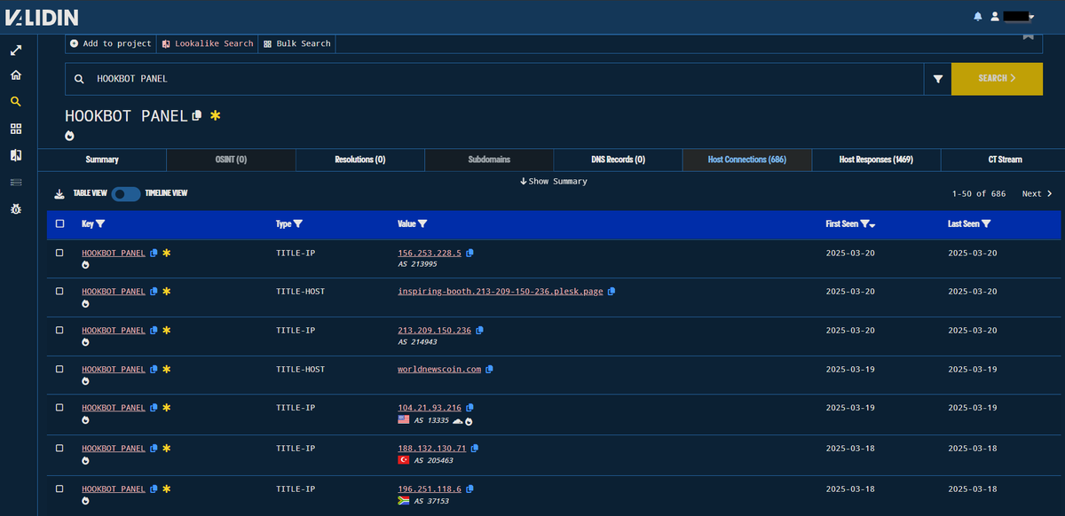Switch to the Summary tab

[102, 160]
